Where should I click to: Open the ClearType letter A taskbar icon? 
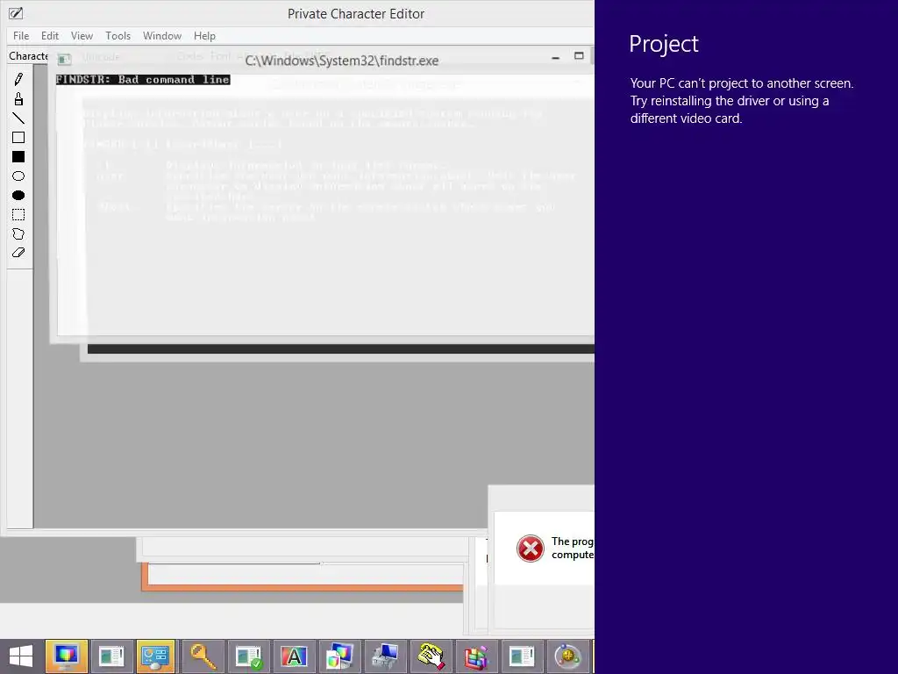(x=294, y=656)
